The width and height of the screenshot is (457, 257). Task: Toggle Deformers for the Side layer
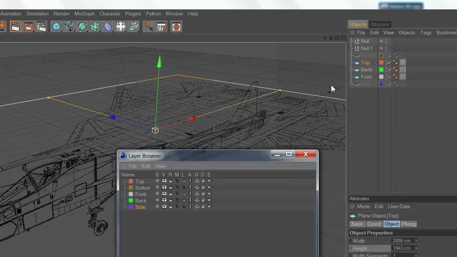click(x=203, y=207)
